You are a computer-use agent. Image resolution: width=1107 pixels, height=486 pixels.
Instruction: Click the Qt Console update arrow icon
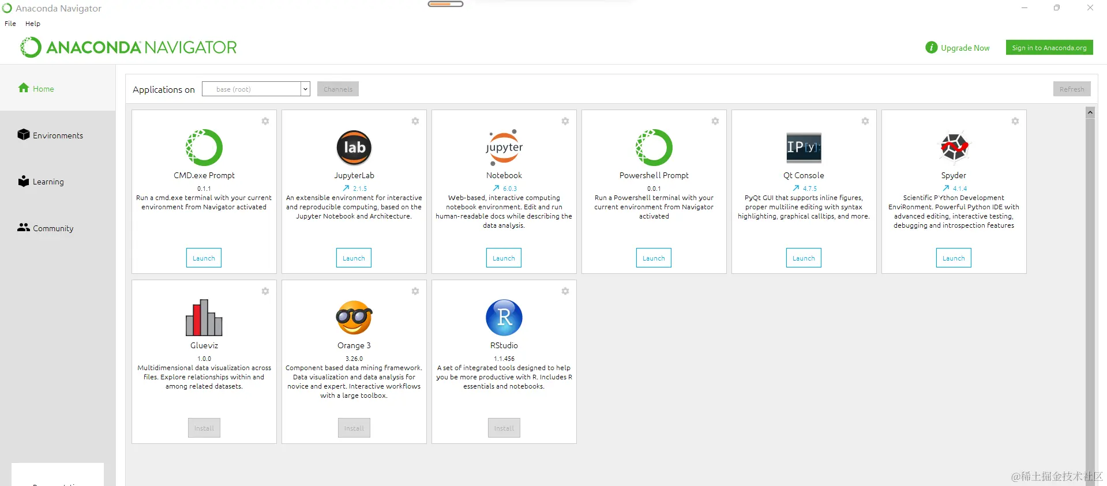(x=796, y=188)
